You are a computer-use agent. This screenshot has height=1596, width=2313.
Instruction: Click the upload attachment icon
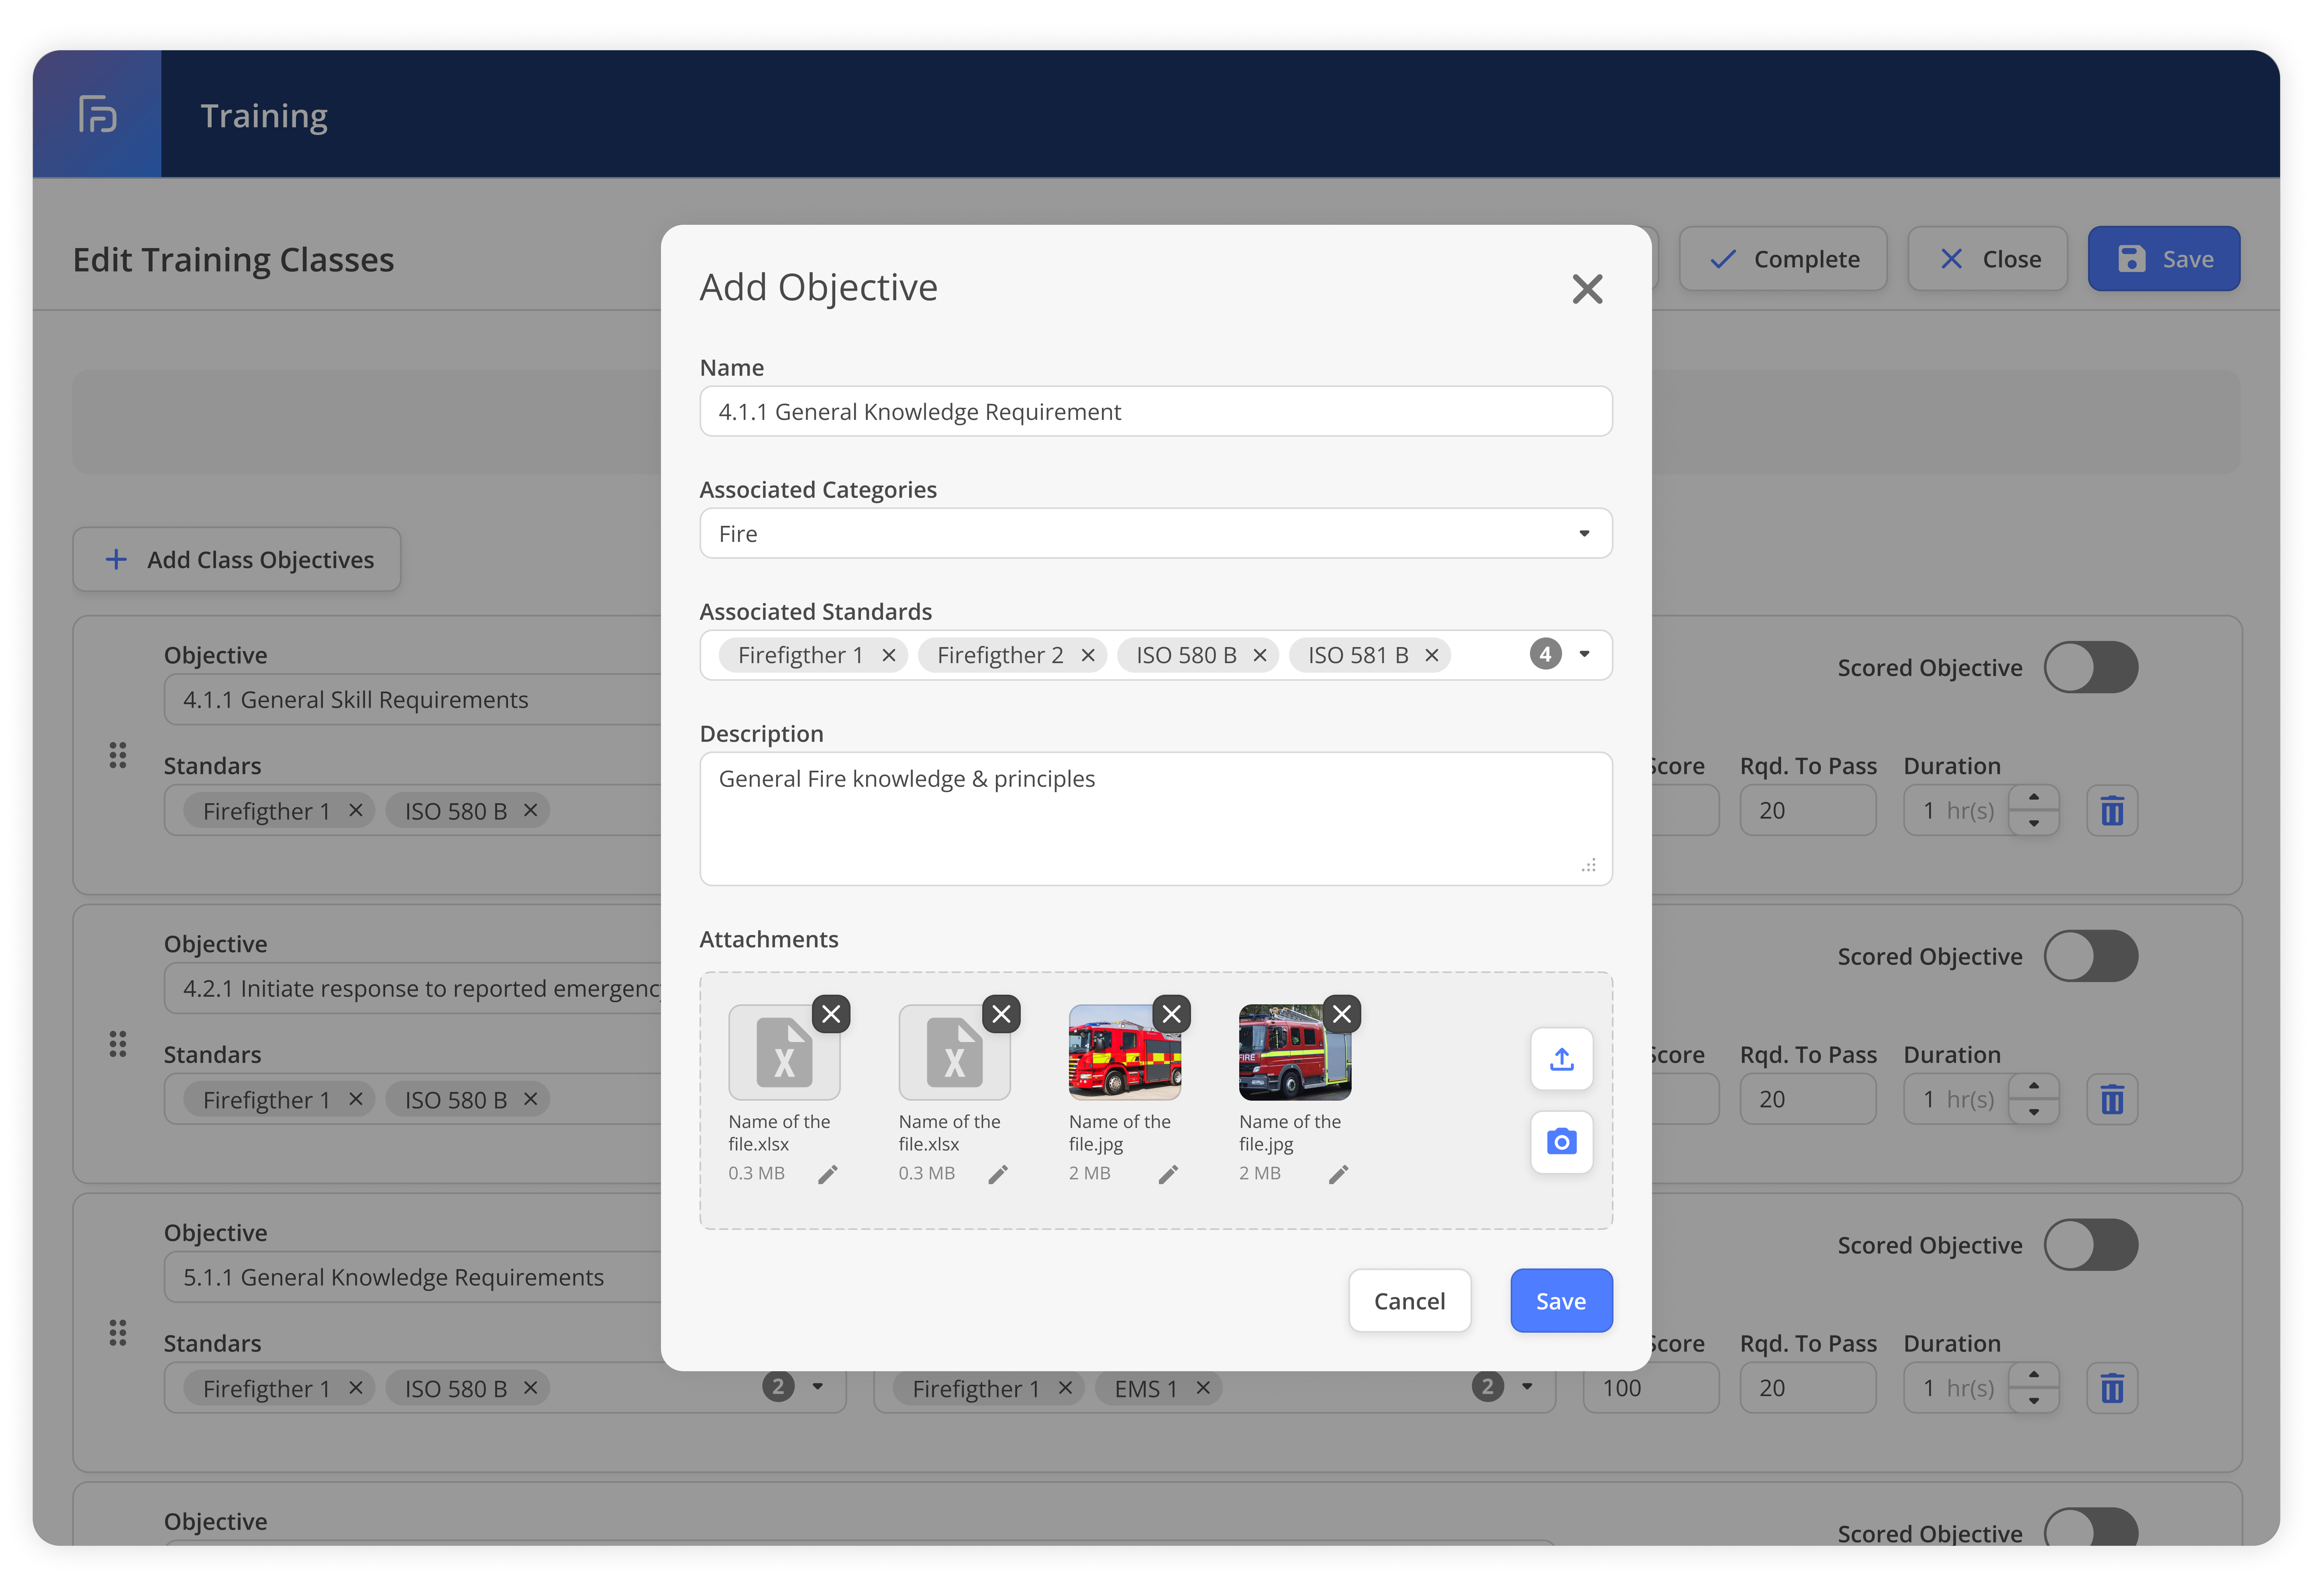1561,1059
